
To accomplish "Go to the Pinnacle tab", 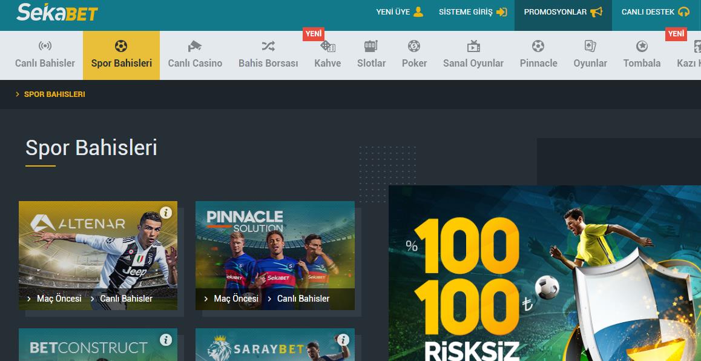I will (538, 56).
